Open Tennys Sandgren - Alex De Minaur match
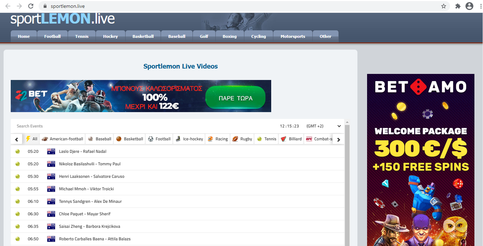This screenshot has height=246, width=483. 90,201
